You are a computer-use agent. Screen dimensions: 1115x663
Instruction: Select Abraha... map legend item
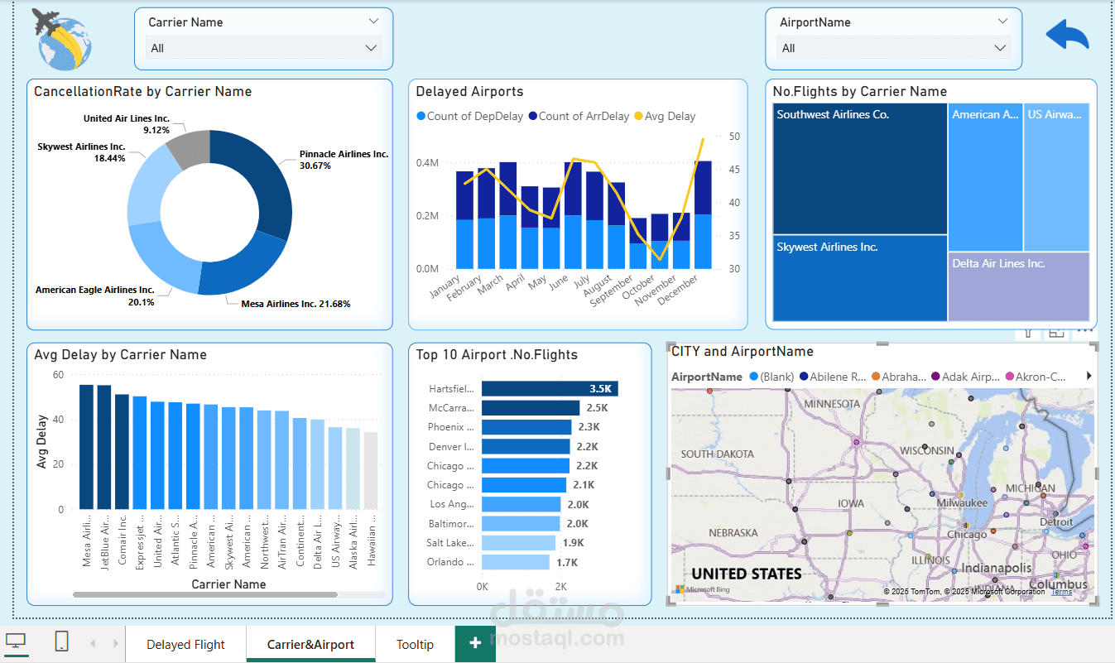pyautogui.click(x=899, y=377)
